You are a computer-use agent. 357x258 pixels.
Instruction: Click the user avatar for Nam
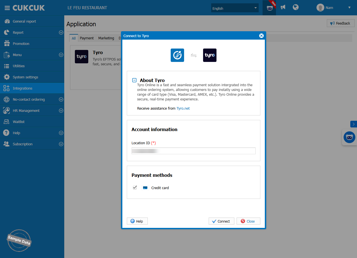point(320,8)
